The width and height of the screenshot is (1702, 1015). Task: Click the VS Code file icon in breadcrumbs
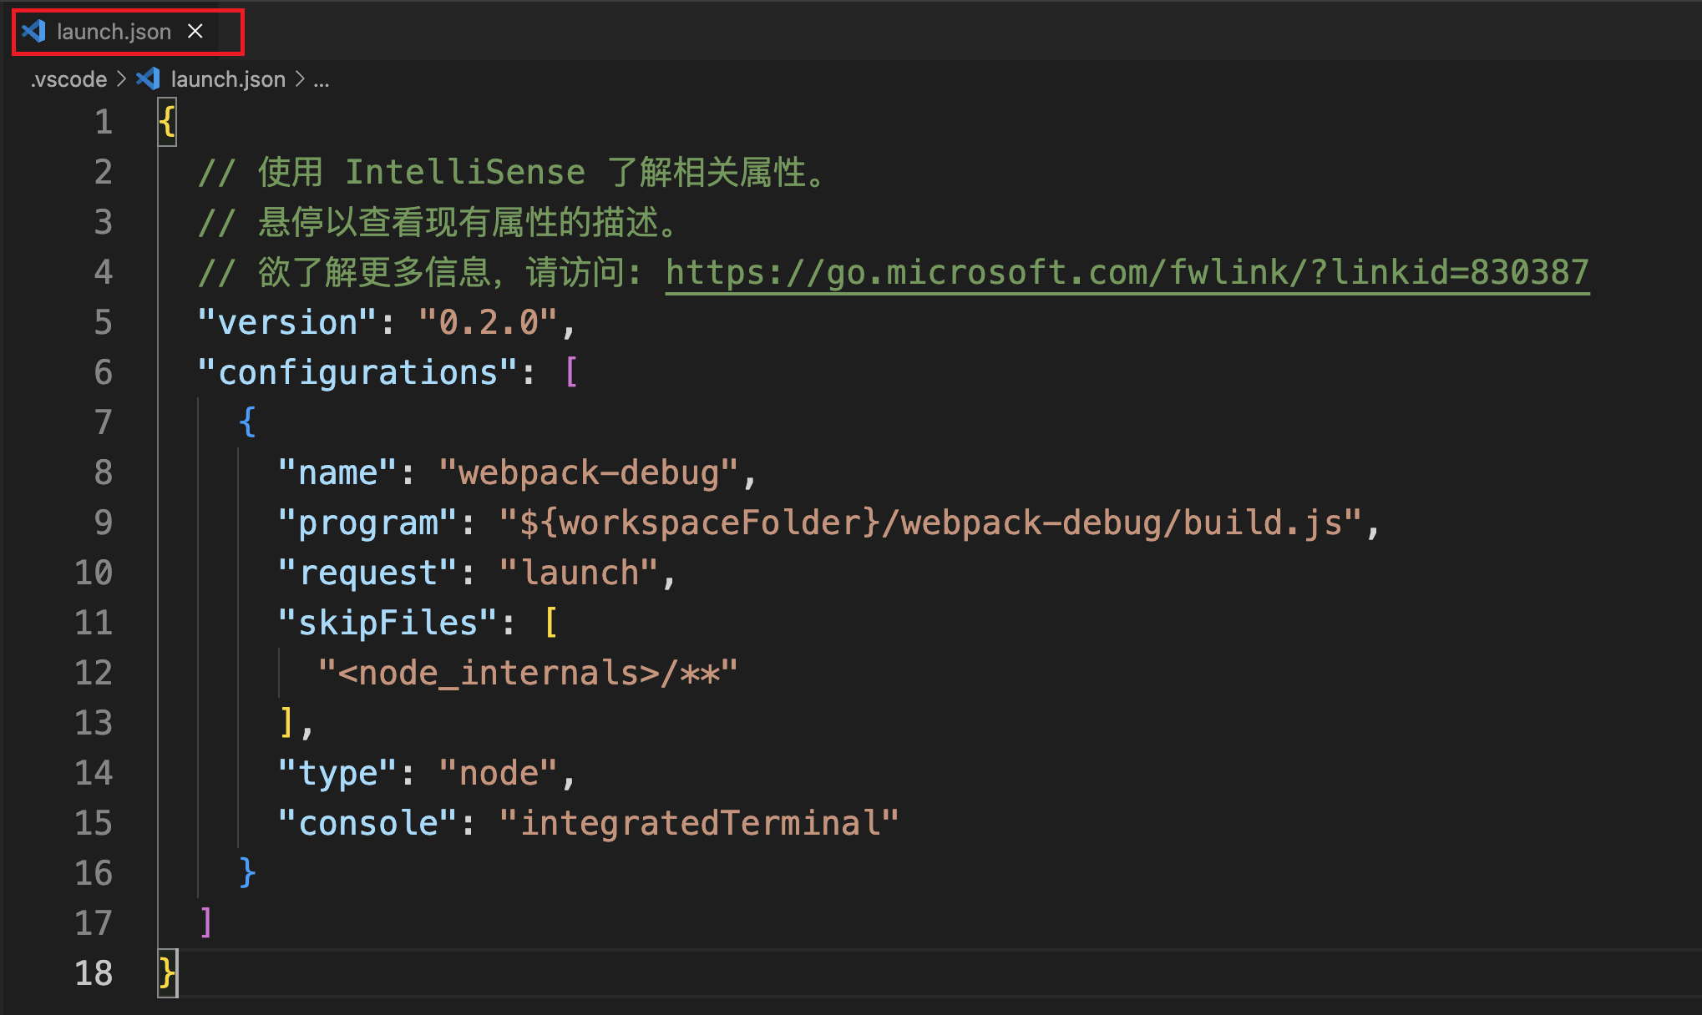148,79
